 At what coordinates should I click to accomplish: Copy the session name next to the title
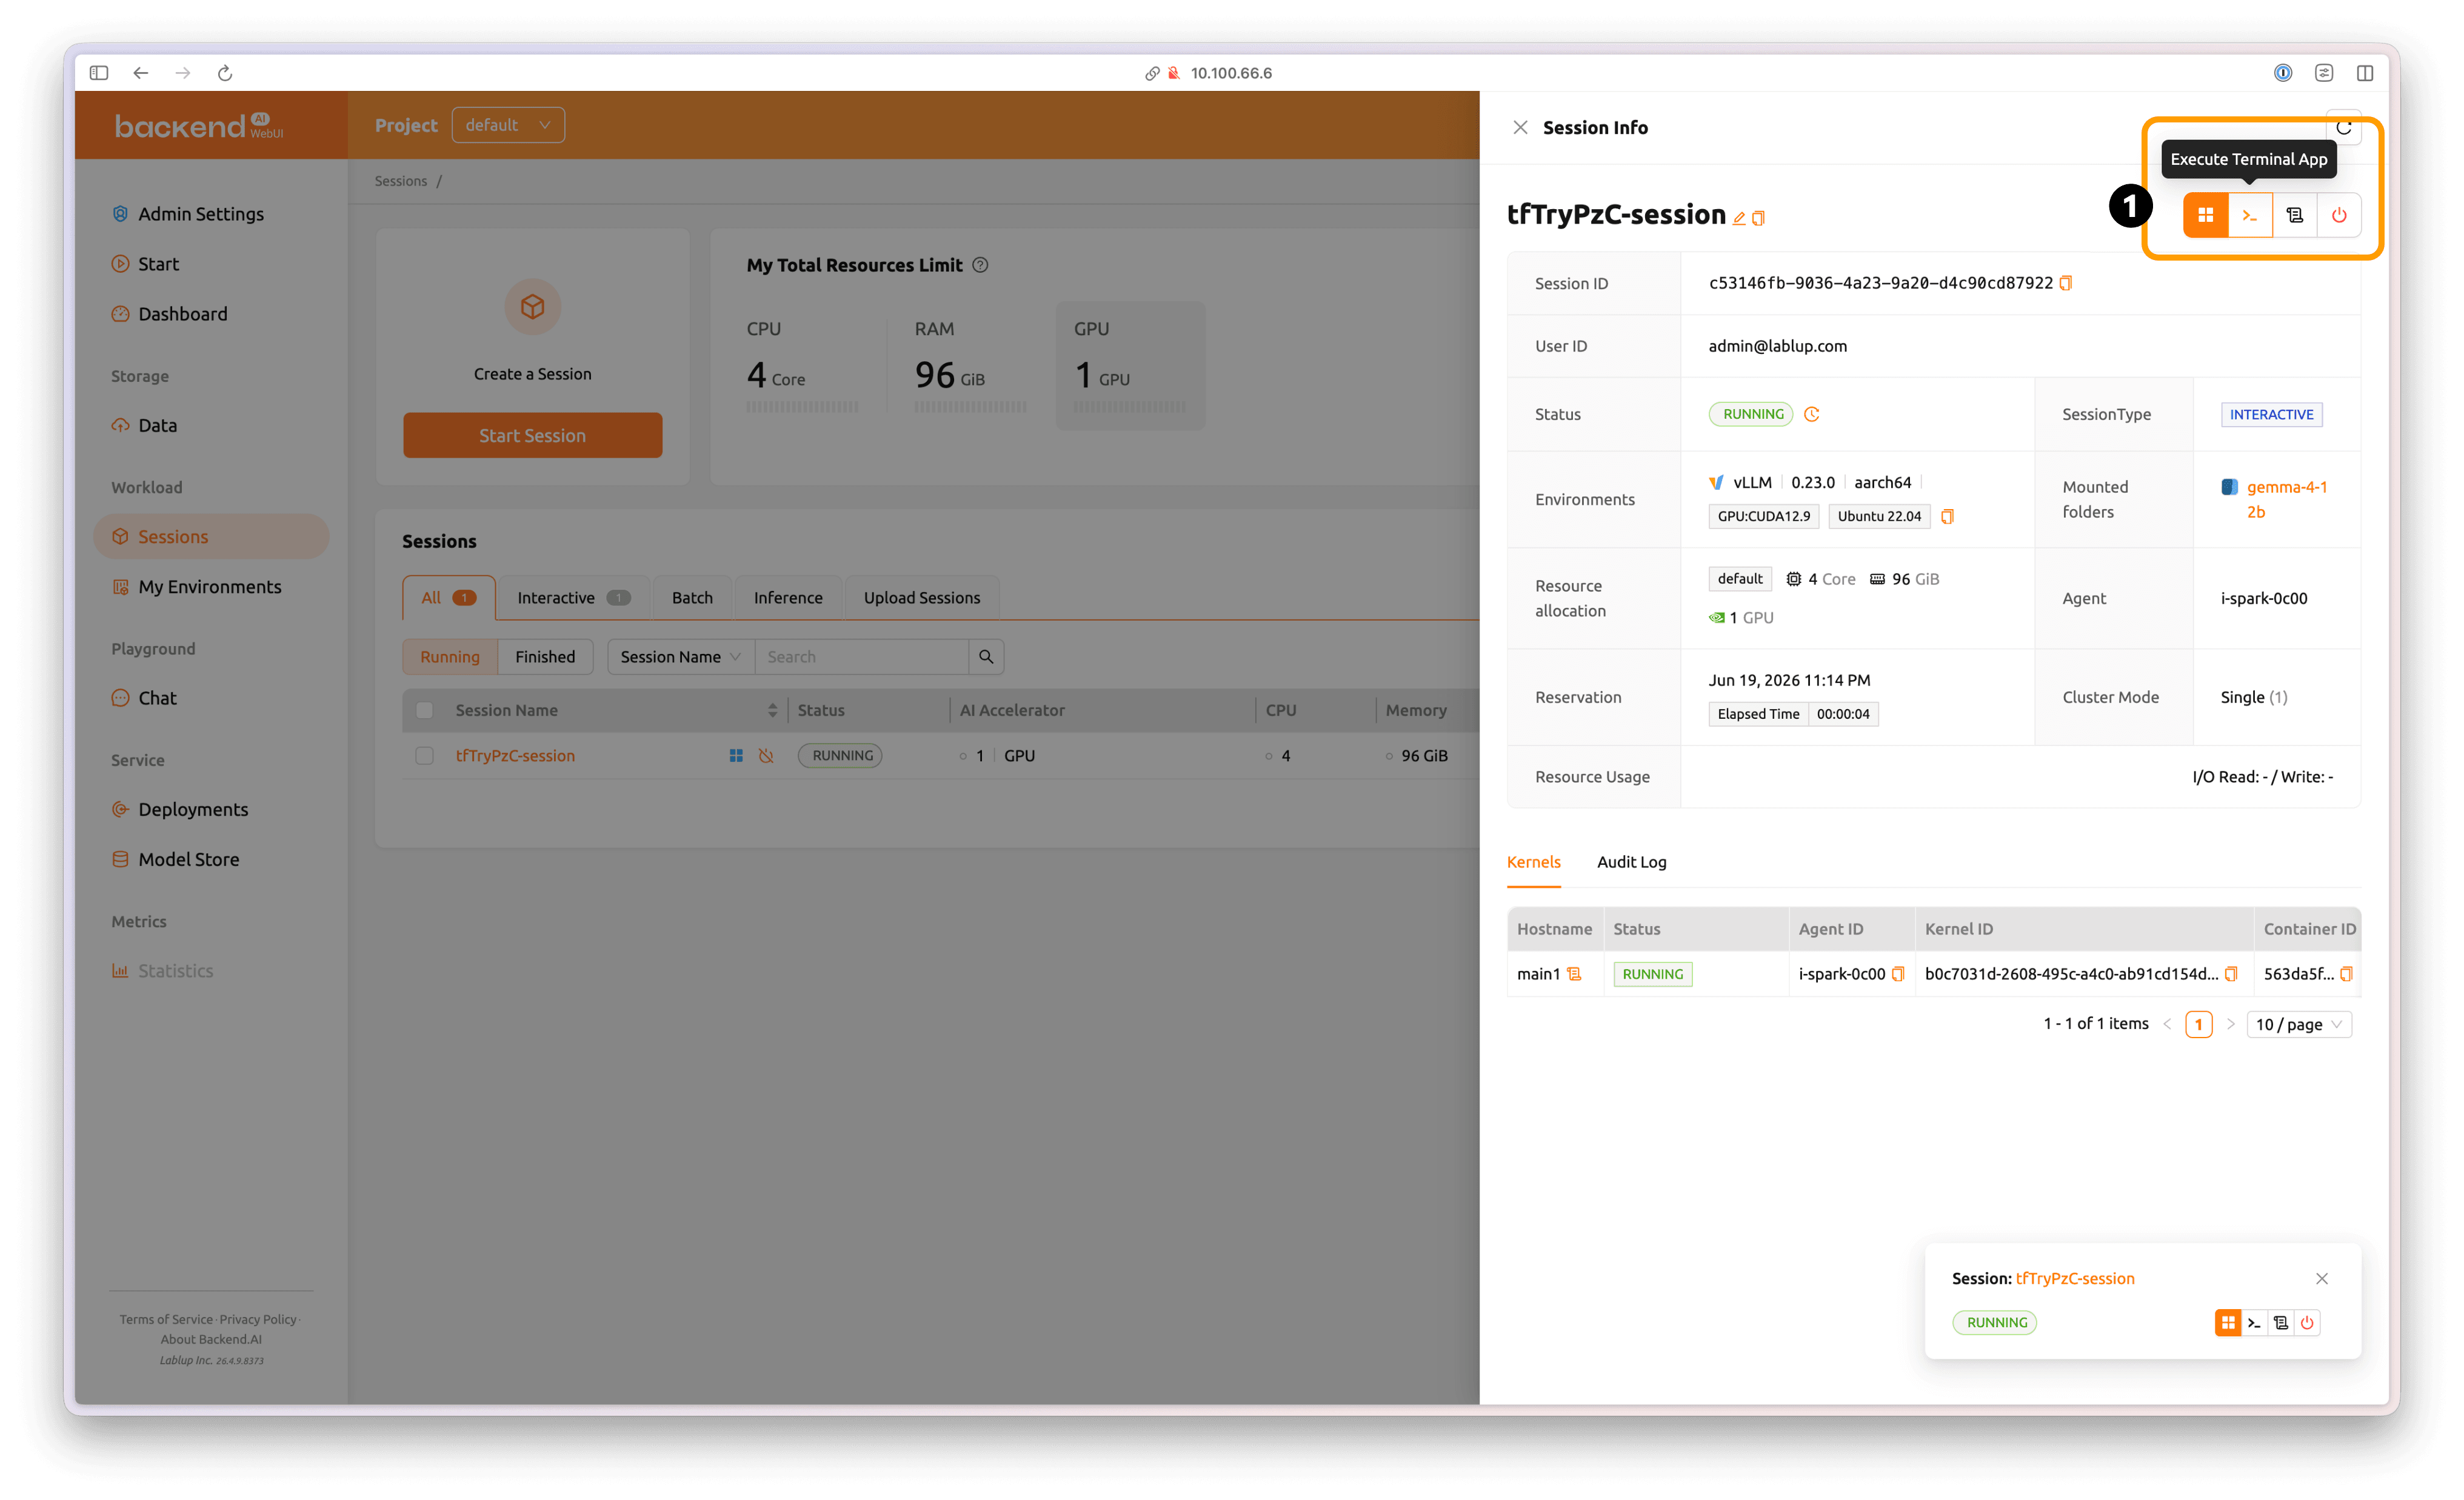pos(1759,218)
